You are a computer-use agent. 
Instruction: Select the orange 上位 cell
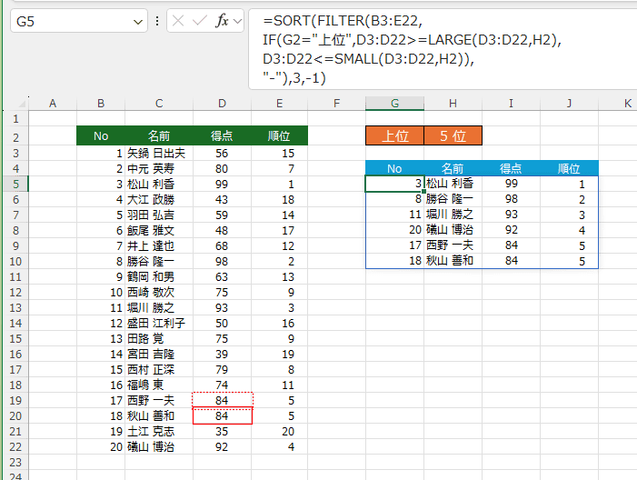(x=394, y=136)
